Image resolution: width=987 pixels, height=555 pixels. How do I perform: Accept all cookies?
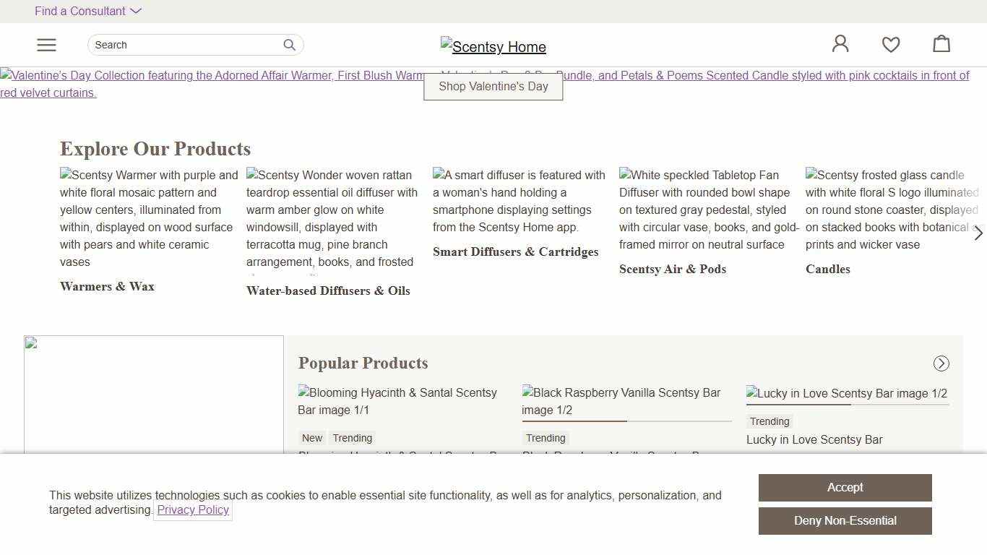844,487
